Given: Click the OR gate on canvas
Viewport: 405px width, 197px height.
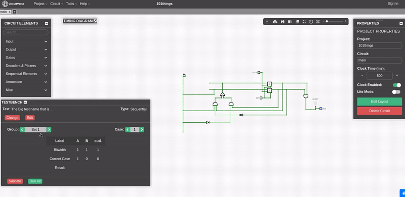Looking at the screenshot, I should point(222,94).
